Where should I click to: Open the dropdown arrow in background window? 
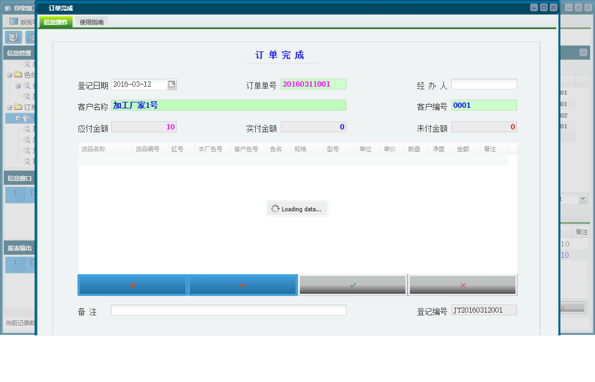[583, 198]
